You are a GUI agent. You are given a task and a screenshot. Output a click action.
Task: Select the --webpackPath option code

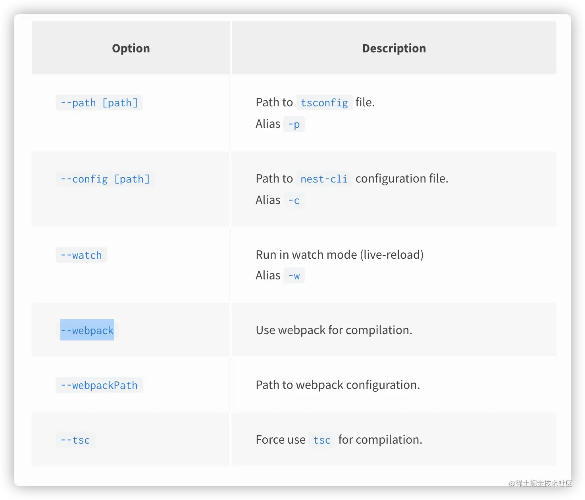pyautogui.click(x=99, y=385)
